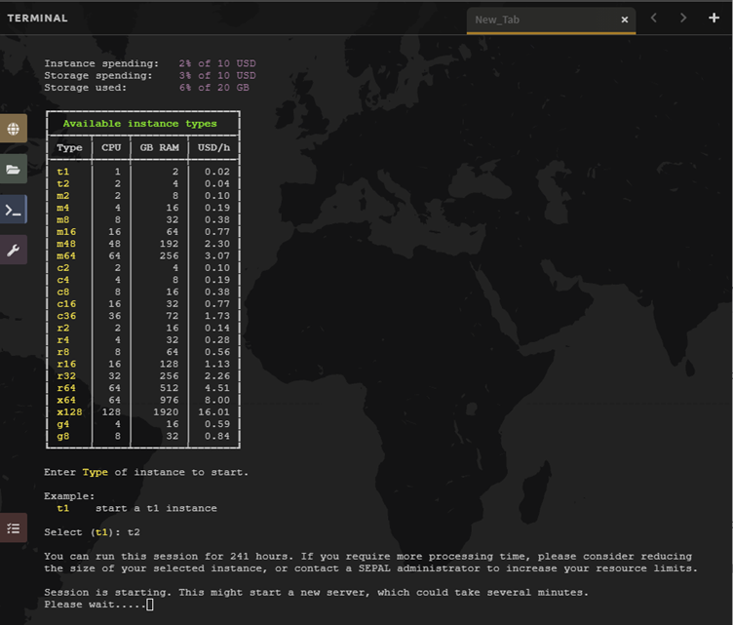The width and height of the screenshot is (733, 625).
Task: Open the Apps wrench icon in sidebar
Action: click(x=14, y=251)
